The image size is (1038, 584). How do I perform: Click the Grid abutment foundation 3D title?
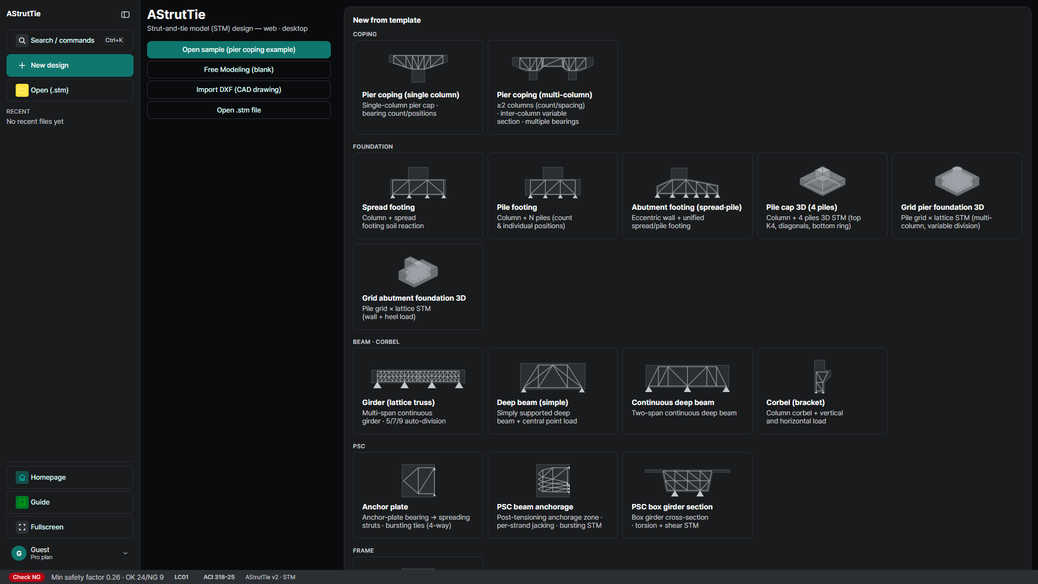tap(414, 298)
